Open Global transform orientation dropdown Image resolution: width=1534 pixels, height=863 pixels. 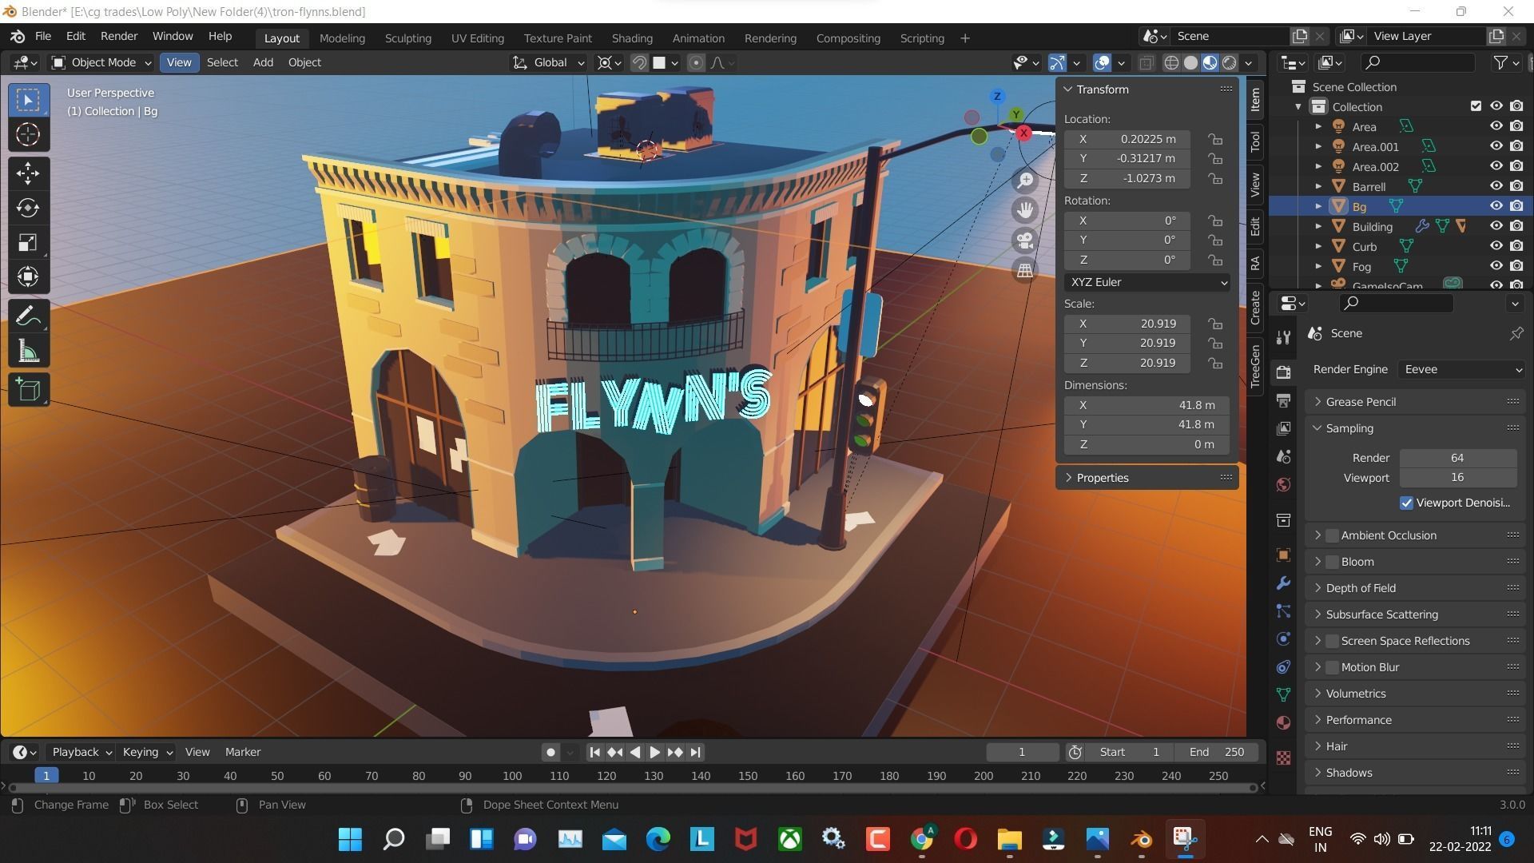click(x=548, y=62)
